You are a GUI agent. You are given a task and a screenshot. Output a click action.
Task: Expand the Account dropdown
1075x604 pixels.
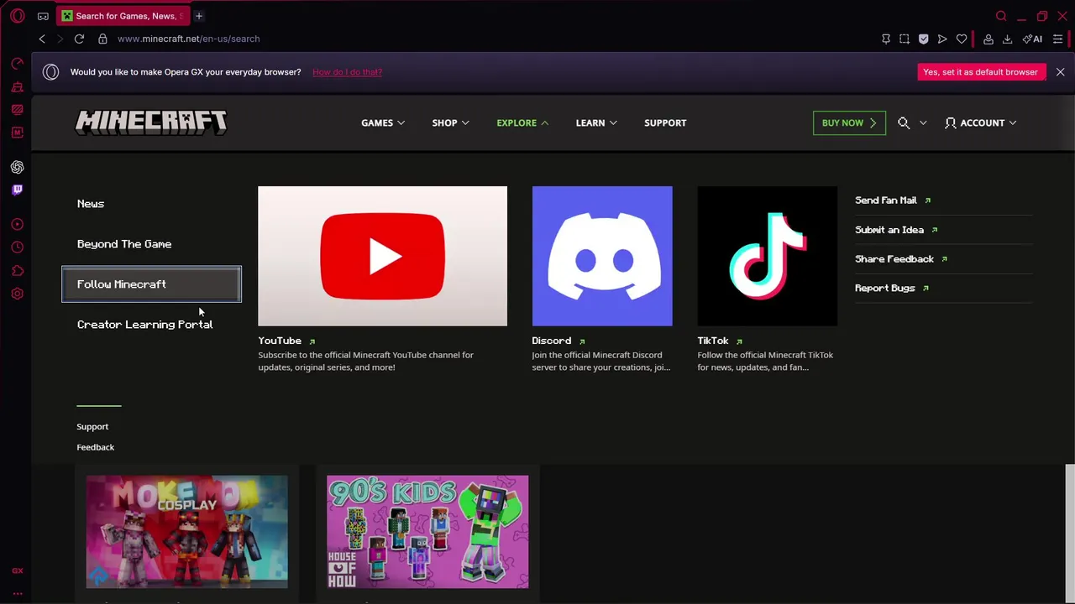point(981,122)
